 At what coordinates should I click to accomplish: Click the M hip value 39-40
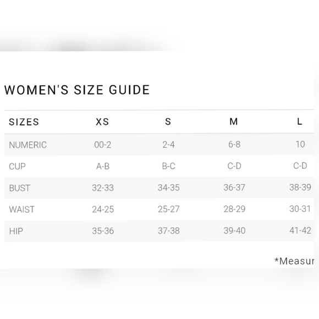point(234,230)
